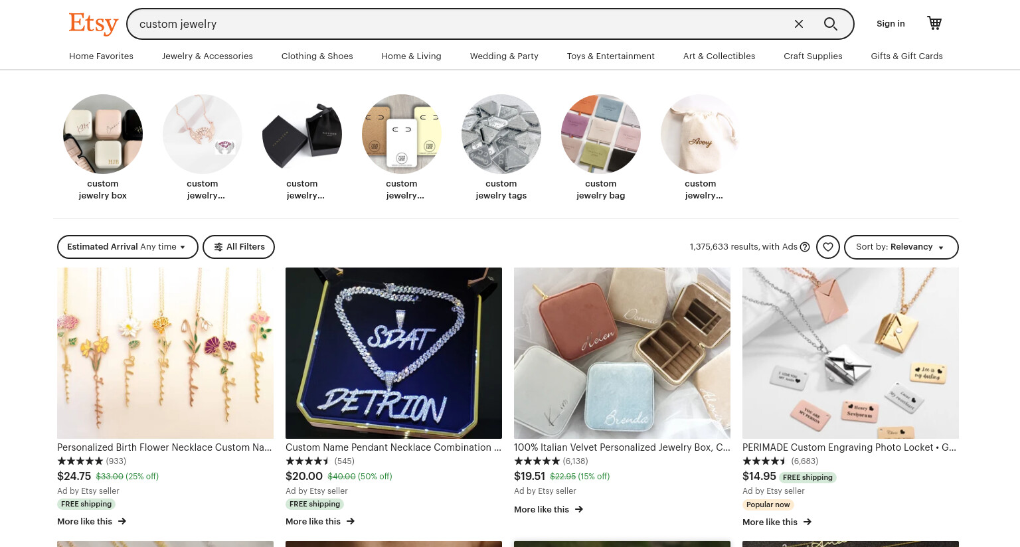Clear the search field with the X icon
Screen dimensions: 1020x547
(x=799, y=24)
